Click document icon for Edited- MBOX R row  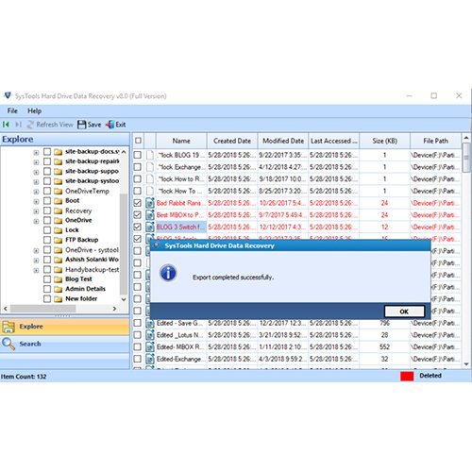pos(150,347)
